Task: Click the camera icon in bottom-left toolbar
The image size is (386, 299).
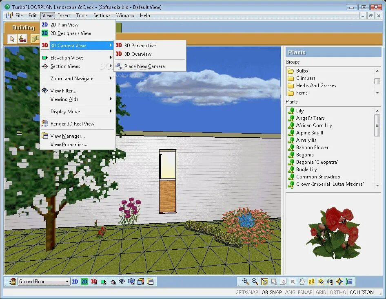Action: click(x=131, y=281)
